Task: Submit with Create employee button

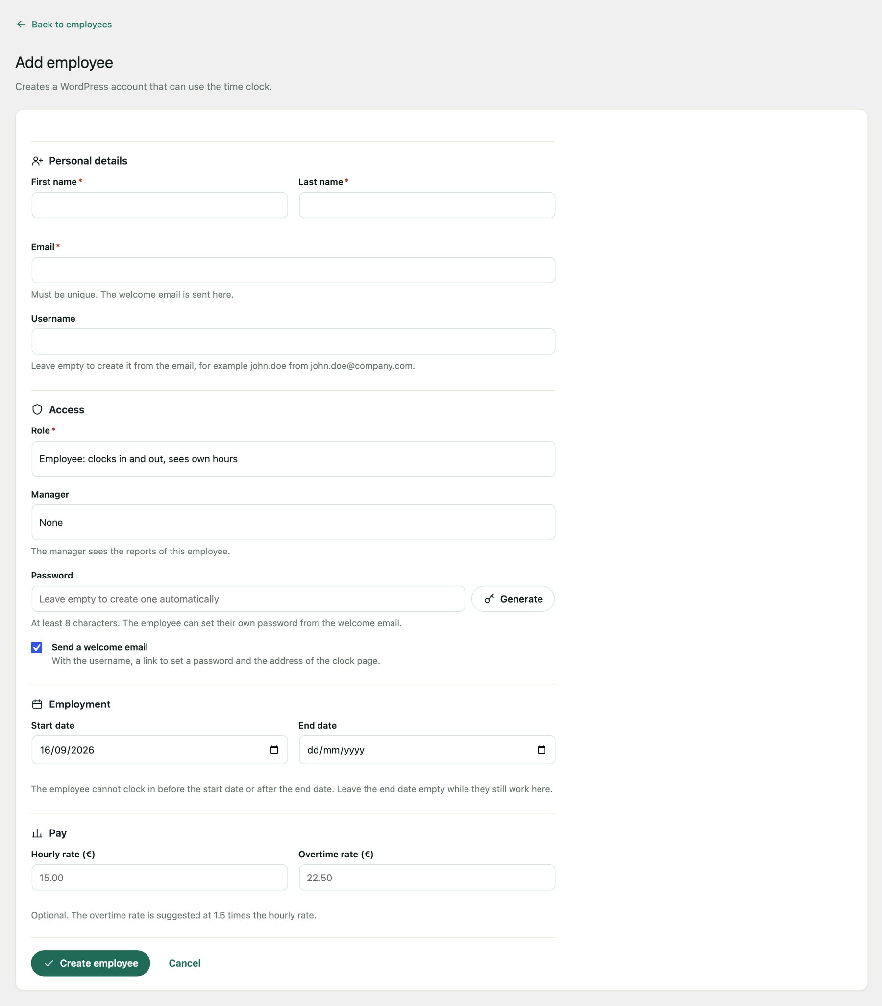Action: pos(91,963)
